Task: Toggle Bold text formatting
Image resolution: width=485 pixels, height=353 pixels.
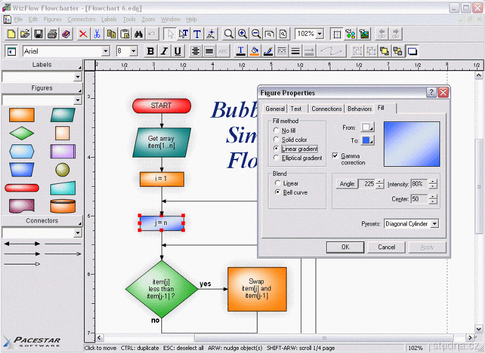Action: pos(150,52)
